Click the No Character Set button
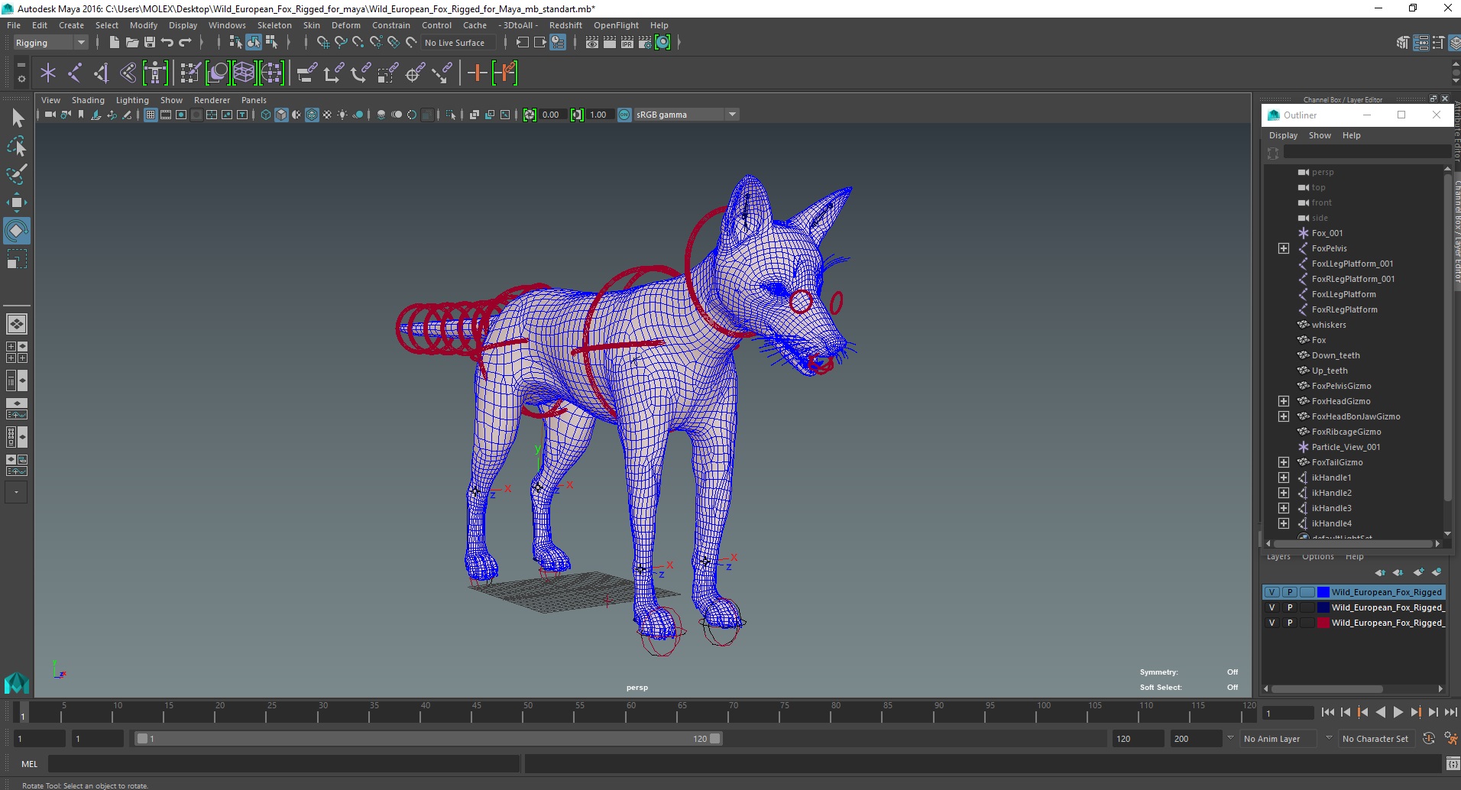 [1375, 739]
